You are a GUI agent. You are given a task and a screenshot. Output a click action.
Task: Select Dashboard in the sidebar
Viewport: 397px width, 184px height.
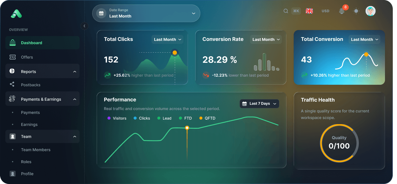(x=42, y=43)
